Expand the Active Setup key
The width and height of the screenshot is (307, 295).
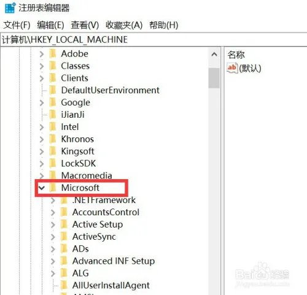point(53,224)
